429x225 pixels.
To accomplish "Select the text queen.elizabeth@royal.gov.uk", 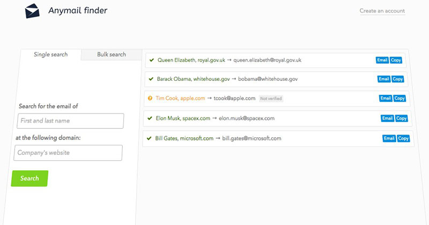I will point(267,60).
